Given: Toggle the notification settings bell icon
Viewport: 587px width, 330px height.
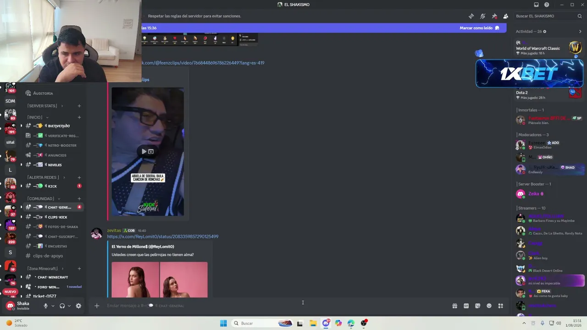Looking at the screenshot, I should coord(482,16).
